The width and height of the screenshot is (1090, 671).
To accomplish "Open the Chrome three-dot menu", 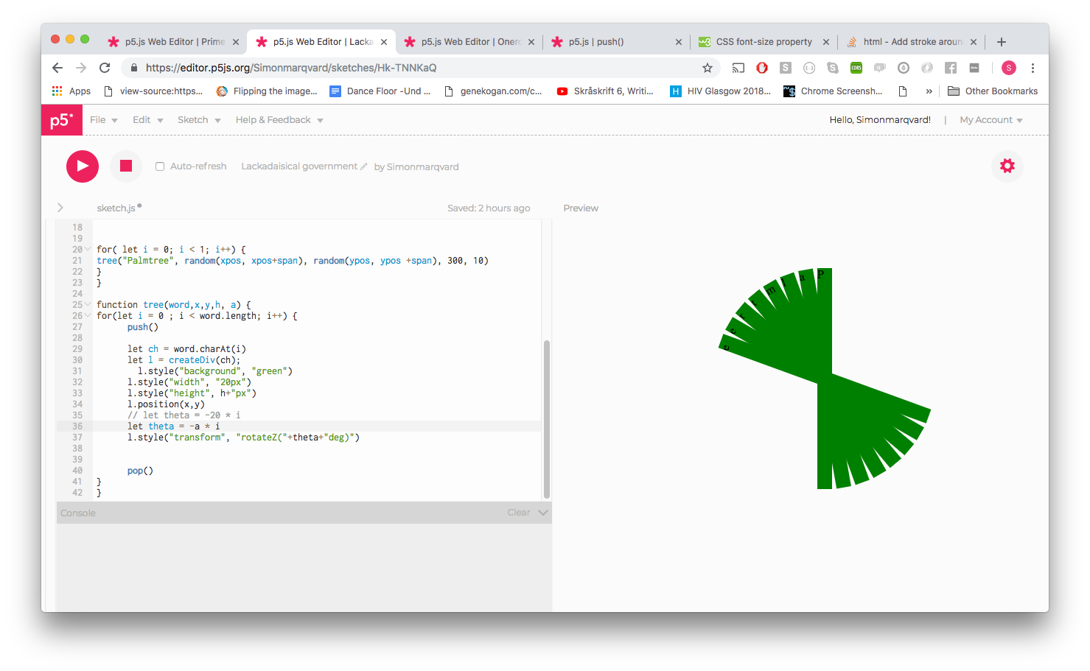I will coord(1033,68).
